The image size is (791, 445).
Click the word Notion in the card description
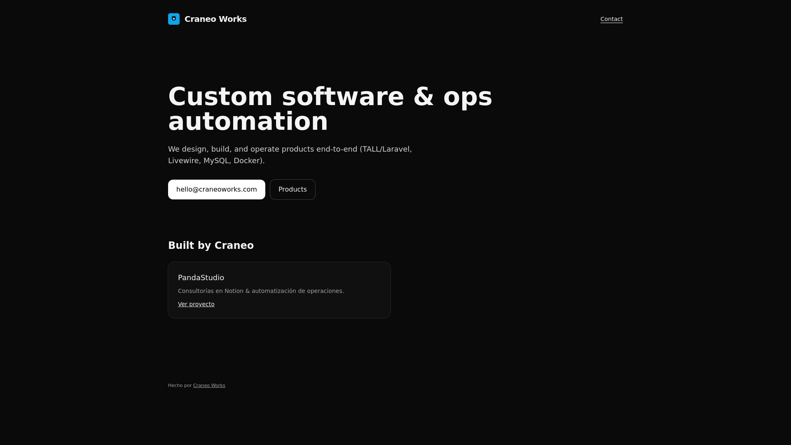coord(234,291)
